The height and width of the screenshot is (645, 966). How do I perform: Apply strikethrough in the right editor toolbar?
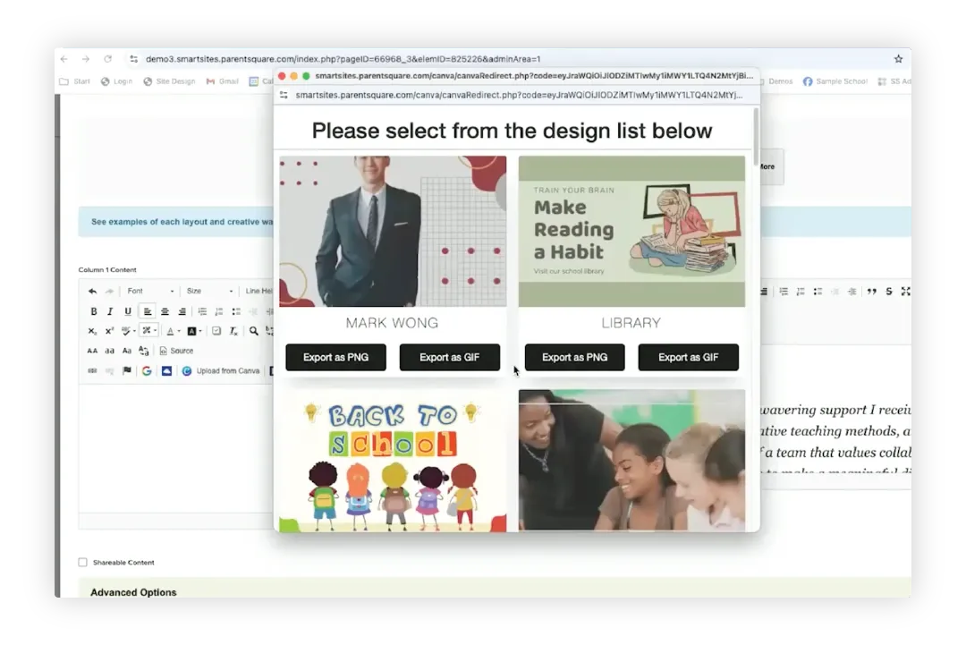pyautogui.click(x=888, y=292)
